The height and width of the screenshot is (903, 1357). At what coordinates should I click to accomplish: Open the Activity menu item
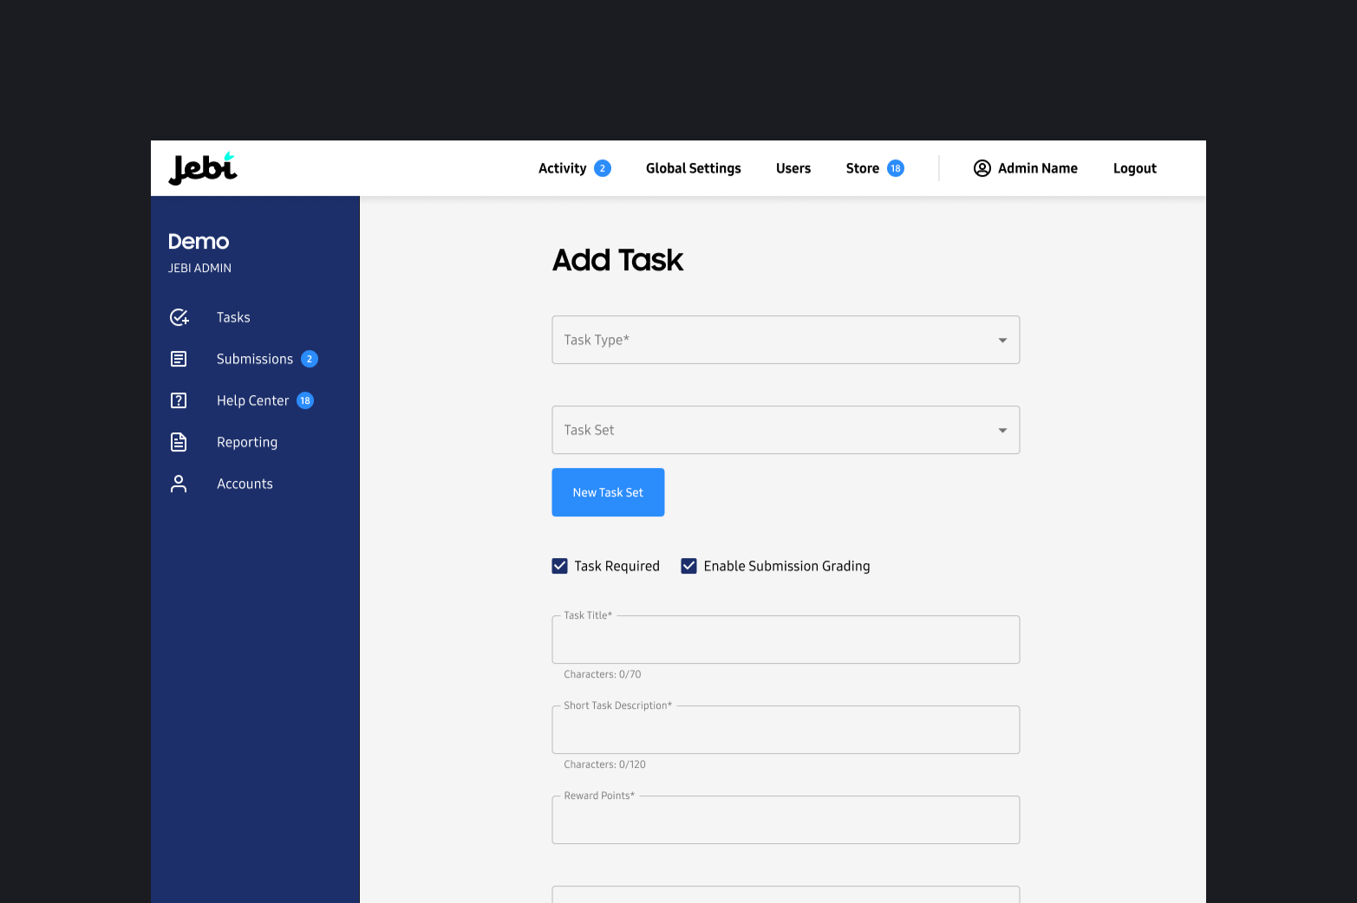coord(562,168)
